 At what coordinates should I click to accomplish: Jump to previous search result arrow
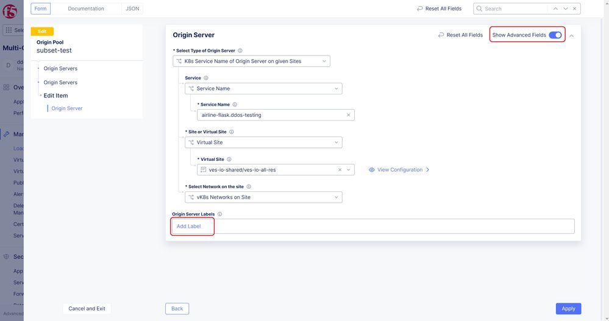click(x=555, y=9)
